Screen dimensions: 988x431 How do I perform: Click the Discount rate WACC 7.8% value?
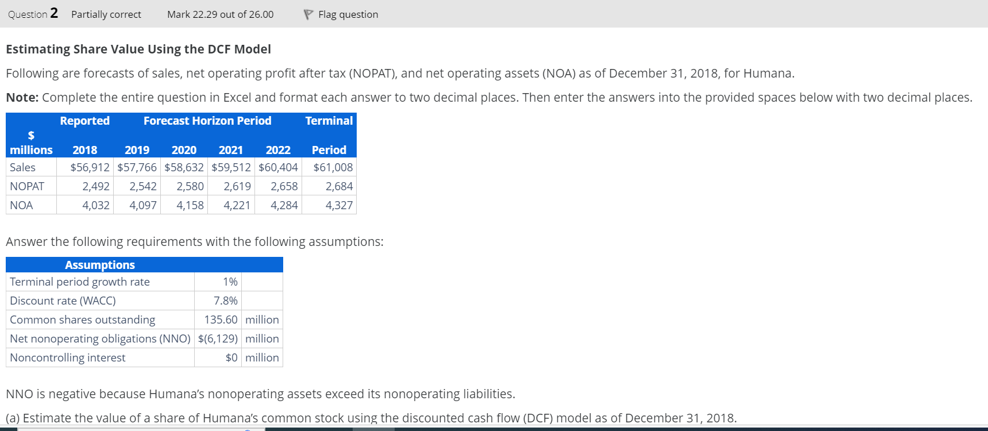[226, 301]
